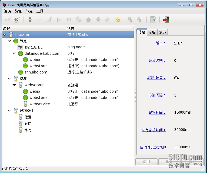This screenshot has width=207, height=173.
Task: Click the stop resource square icon
Action: pos(69,20)
